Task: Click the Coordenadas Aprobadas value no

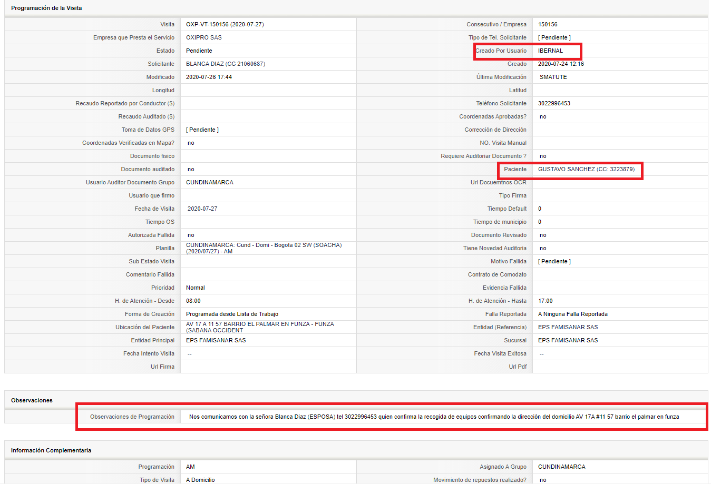Action: 543,116
